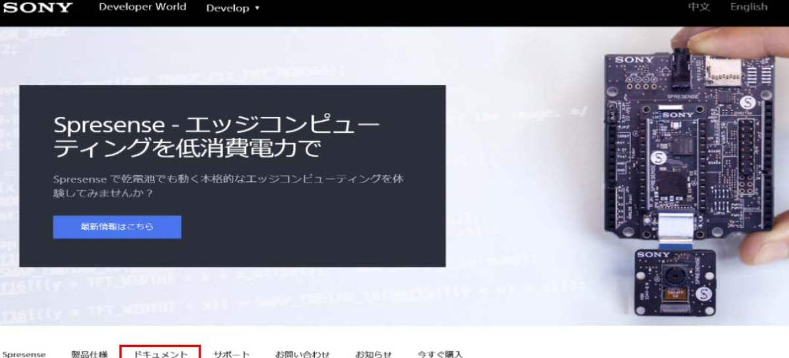Open the お知らせ tab
This screenshot has height=358, width=789.
pyautogui.click(x=373, y=354)
